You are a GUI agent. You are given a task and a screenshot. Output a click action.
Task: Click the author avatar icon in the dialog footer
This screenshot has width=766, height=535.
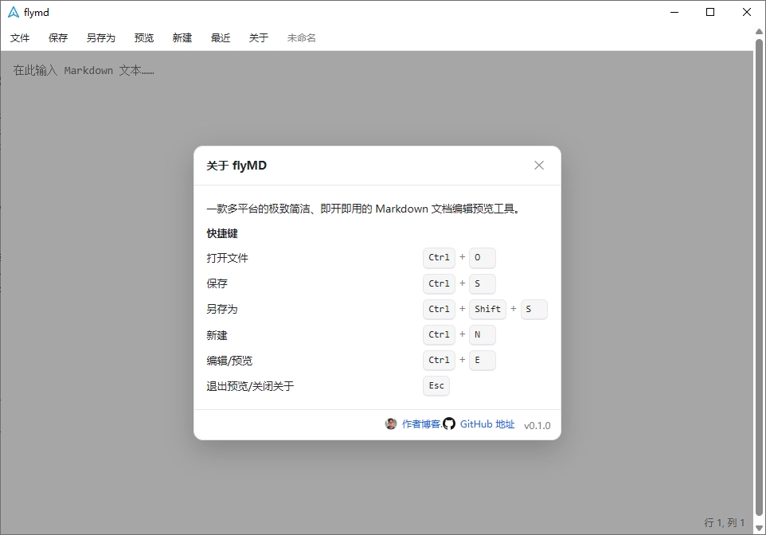[391, 424]
